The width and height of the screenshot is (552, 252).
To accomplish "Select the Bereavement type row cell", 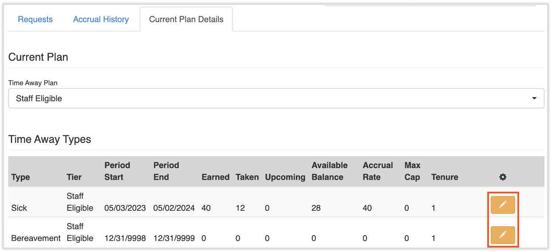I will click(x=35, y=238).
